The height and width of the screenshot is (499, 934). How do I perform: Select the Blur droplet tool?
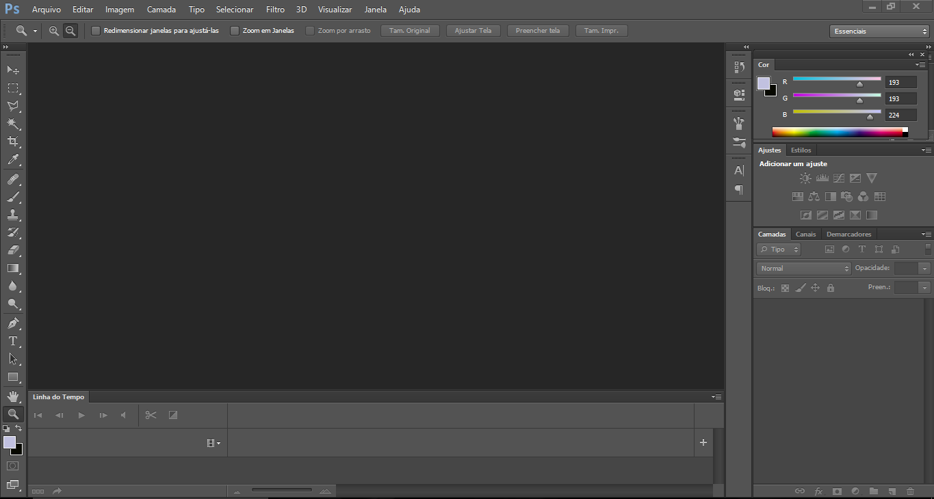[x=13, y=286]
